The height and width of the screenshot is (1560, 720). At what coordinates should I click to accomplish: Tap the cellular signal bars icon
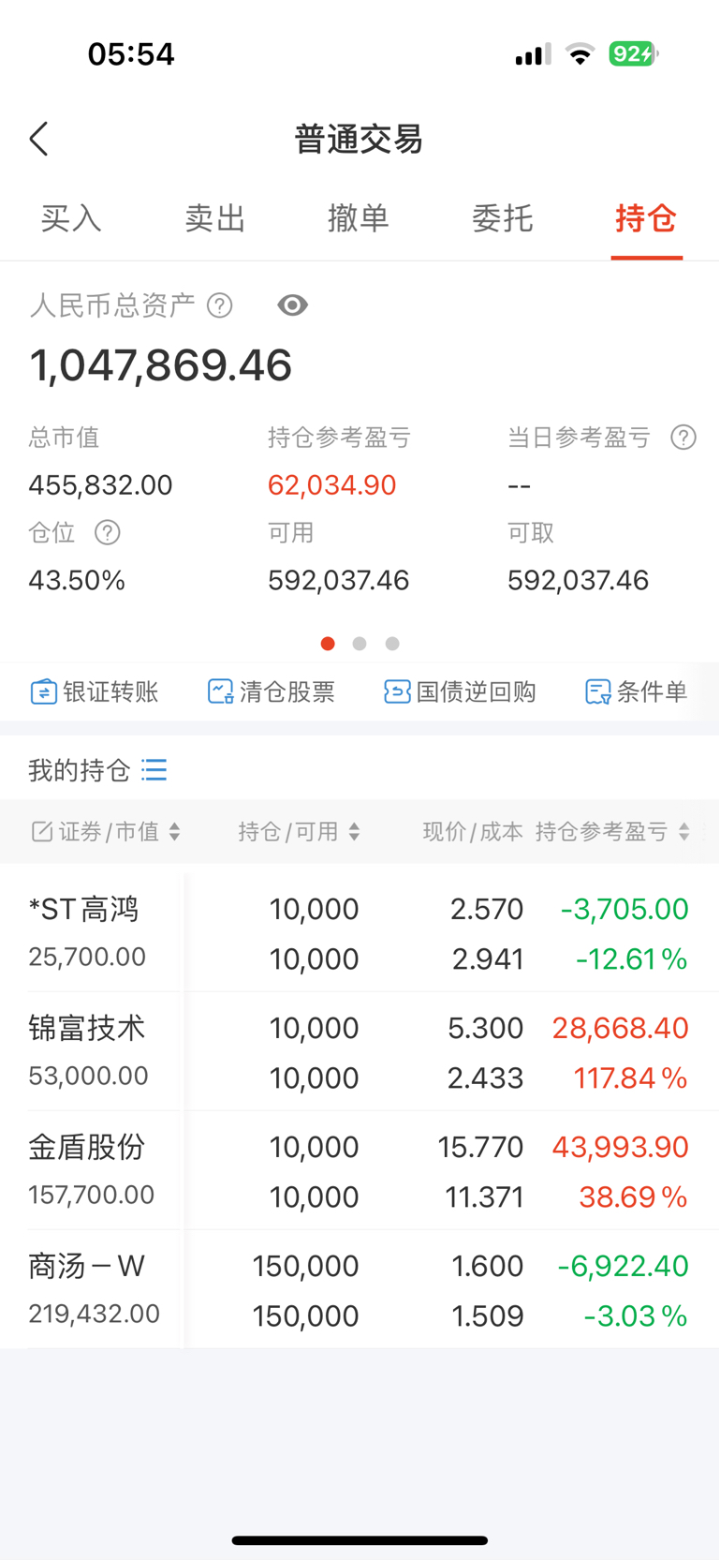pyautogui.click(x=533, y=54)
